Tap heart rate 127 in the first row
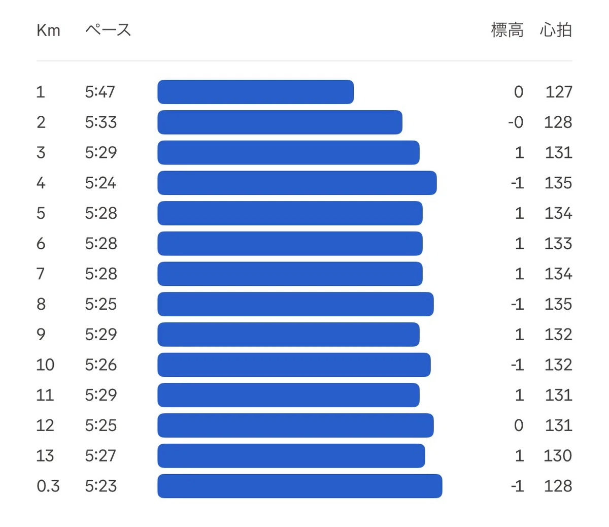 (x=559, y=92)
